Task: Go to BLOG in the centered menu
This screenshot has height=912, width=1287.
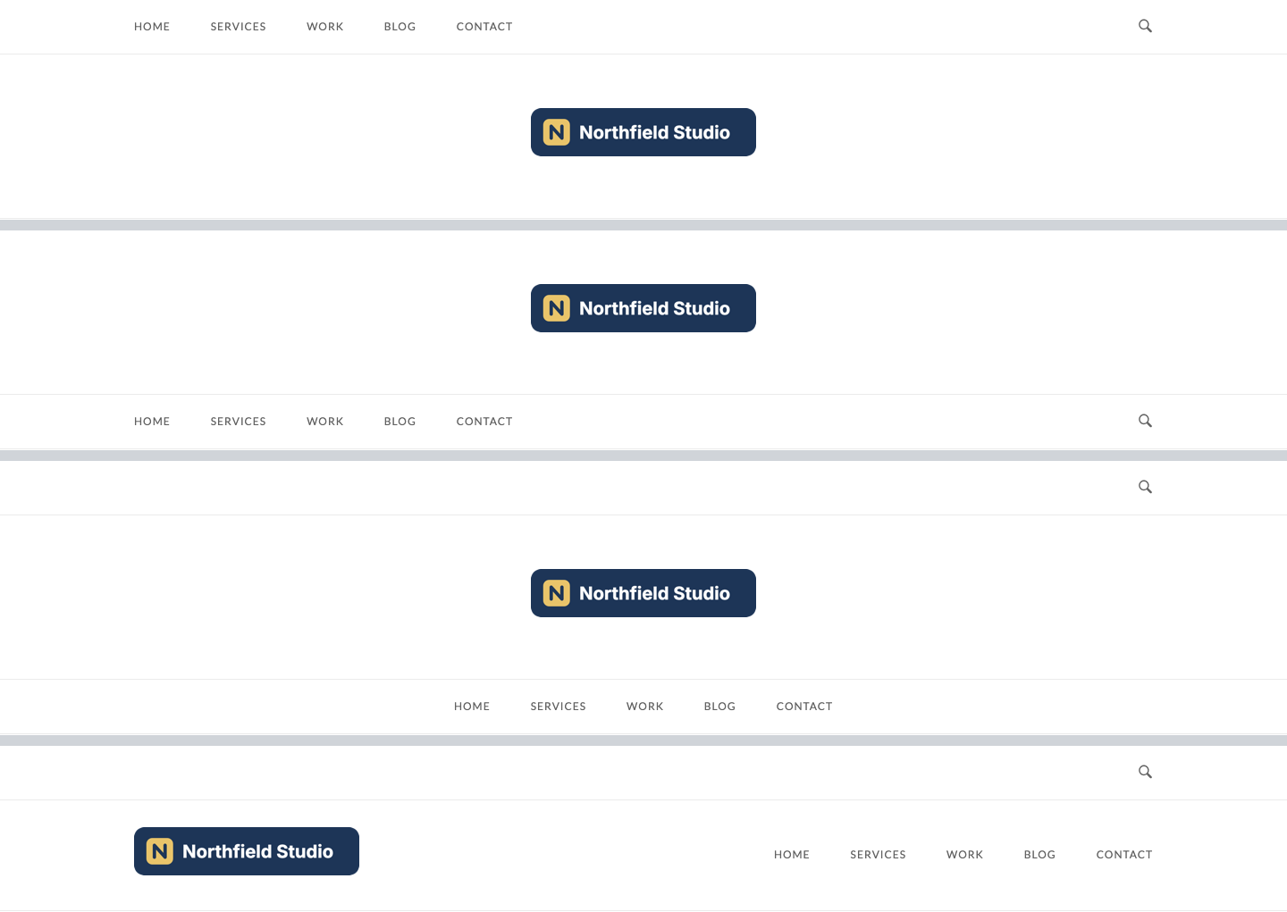Action: pos(720,707)
